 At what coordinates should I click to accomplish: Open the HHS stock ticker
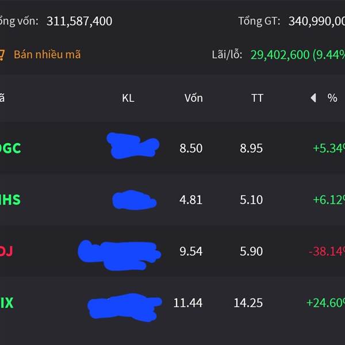pos(10,200)
